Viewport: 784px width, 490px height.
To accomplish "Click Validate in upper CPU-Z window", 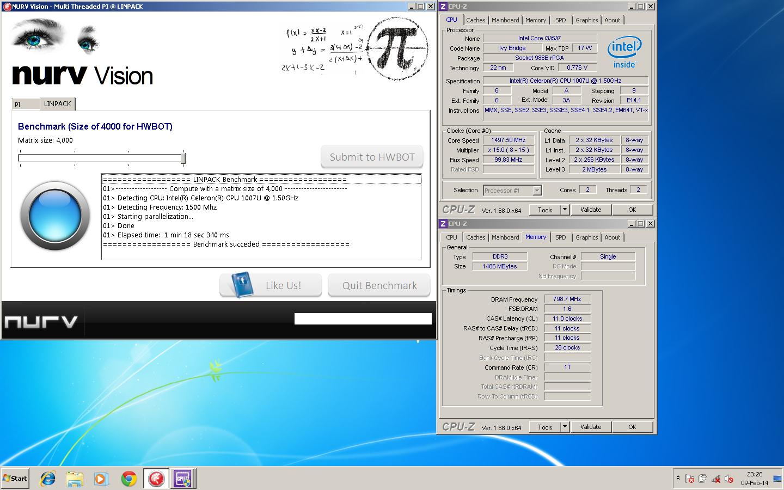I will (591, 210).
